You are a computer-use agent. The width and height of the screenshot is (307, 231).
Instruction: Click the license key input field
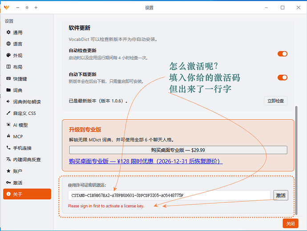point(169,195)
